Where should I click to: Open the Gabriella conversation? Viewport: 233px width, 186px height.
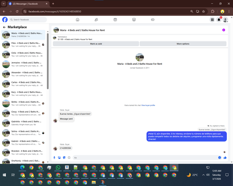click(23, 123)
